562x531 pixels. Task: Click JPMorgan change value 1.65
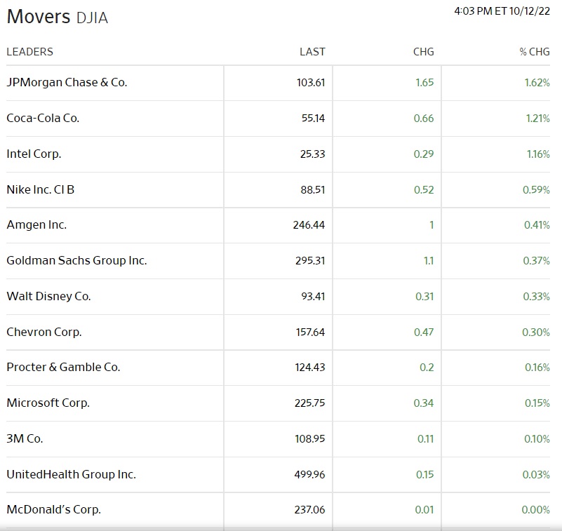click(424, 83)
